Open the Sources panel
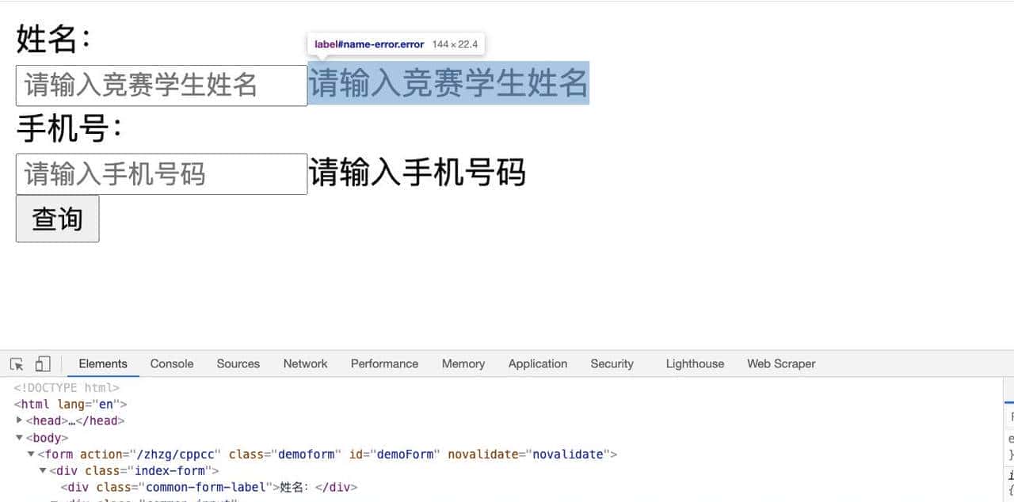Image resolution: width=1014 pixels, height=502 pixels. pyautogui.click(x=238, y=363)
